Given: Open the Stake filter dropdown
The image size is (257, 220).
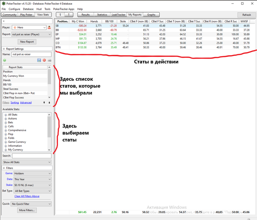Looking at the screenshot, I should pos(32,185).
